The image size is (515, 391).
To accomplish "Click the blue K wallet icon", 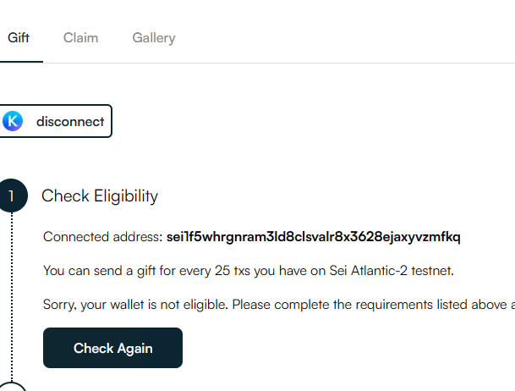I will tap(13, 121).
